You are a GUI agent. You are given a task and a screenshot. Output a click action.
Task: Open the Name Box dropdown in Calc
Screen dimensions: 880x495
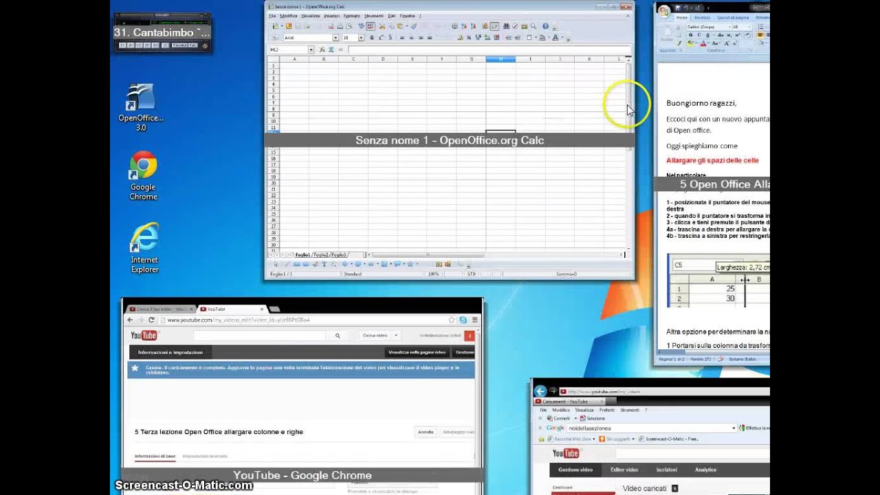click(x=311, y=49)
